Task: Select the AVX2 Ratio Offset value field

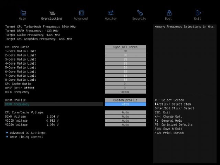Action: pos(125,88)
